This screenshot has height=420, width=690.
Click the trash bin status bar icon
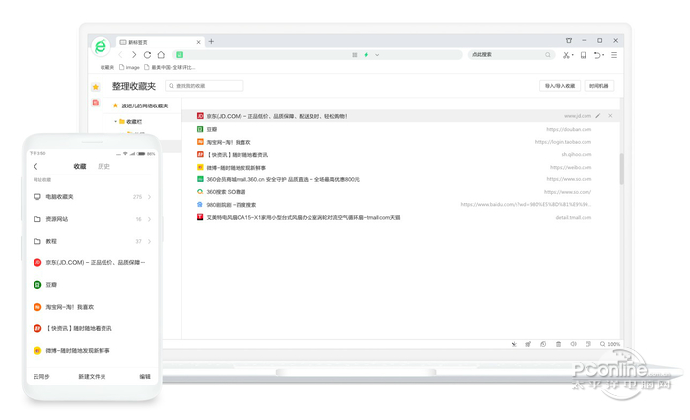[559, 344]
